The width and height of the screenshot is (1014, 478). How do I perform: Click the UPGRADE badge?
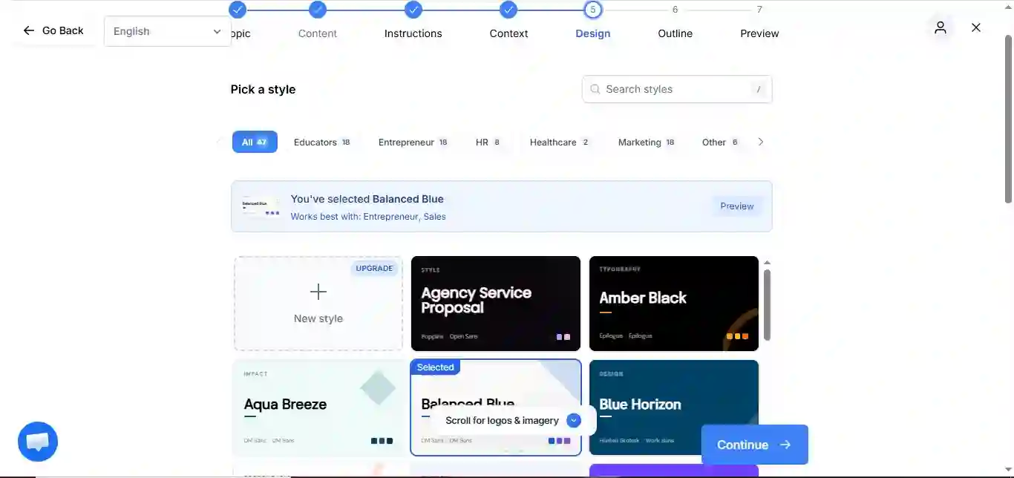(x=374, y=269)
